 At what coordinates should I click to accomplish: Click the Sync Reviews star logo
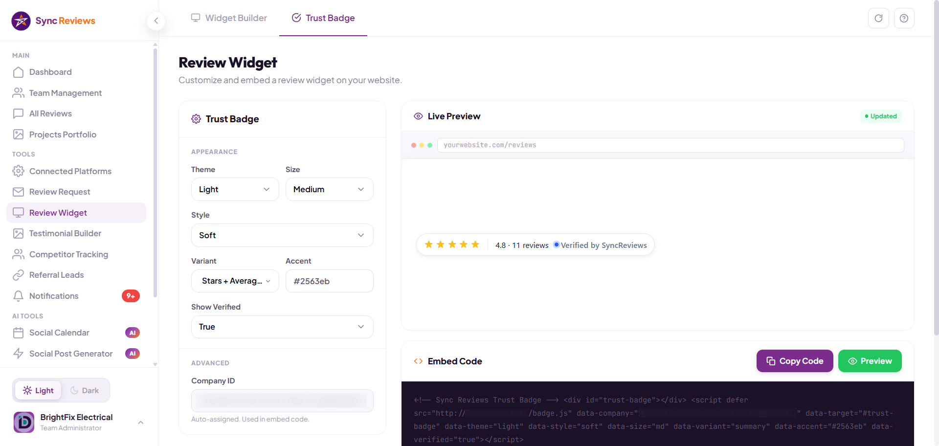click(21, 21)
